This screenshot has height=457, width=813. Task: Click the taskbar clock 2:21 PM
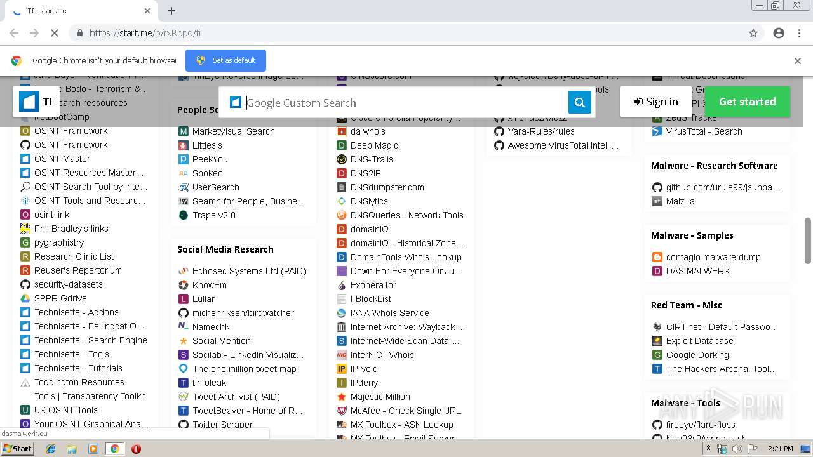[x=780, y=449]
